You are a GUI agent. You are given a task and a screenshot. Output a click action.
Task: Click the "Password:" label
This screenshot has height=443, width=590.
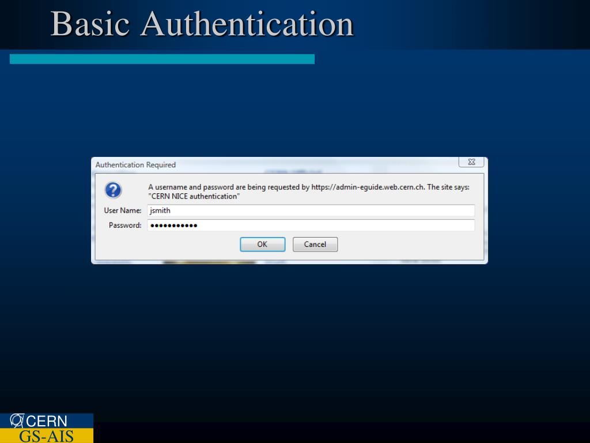point(125,226)
